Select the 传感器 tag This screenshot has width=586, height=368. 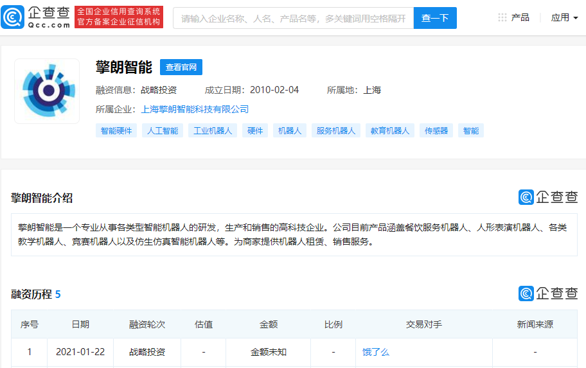(x=436, y=131)
